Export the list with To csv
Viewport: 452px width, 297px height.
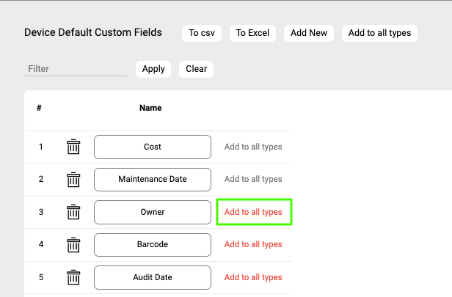(x=202, y=33)
